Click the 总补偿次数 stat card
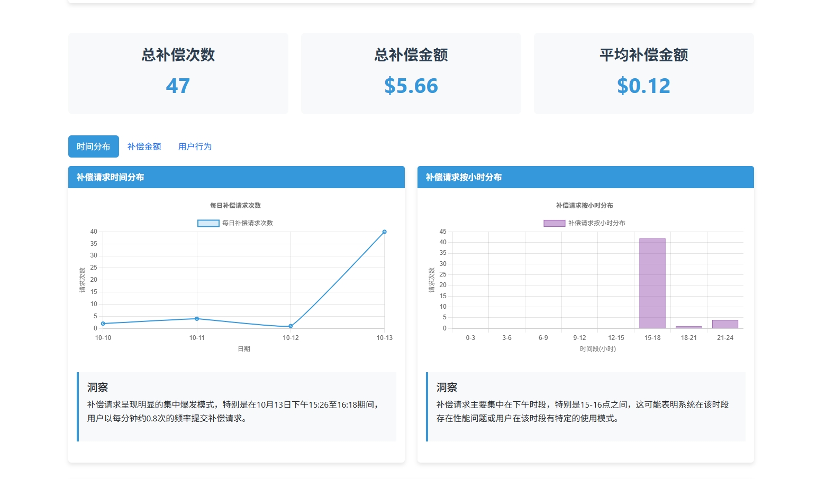The height and width of the screenshot is (479, 817). [x=178, y=73]
